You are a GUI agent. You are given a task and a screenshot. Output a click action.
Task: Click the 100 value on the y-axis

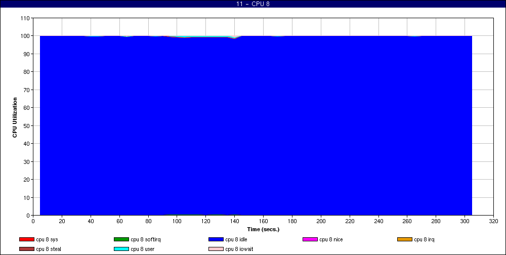click(25, 36)
